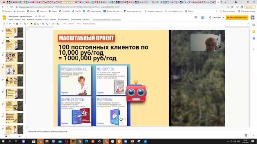The height and width of the screenshot is (144, 257).
Task: Insert a text box
Action: [35, 24]
